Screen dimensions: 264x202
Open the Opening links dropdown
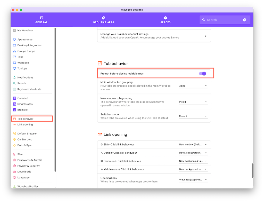tap(193, 180)
